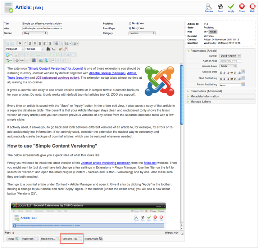Viewport: 259px width, 249px height.
Task: Click the blue editor vertical scrollbar thumb
Action: click(182, 95)
